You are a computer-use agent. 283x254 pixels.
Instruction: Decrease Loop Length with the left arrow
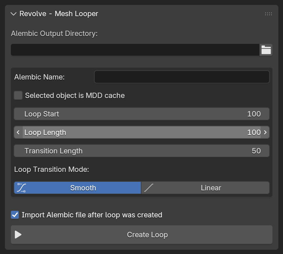point(18,133)
